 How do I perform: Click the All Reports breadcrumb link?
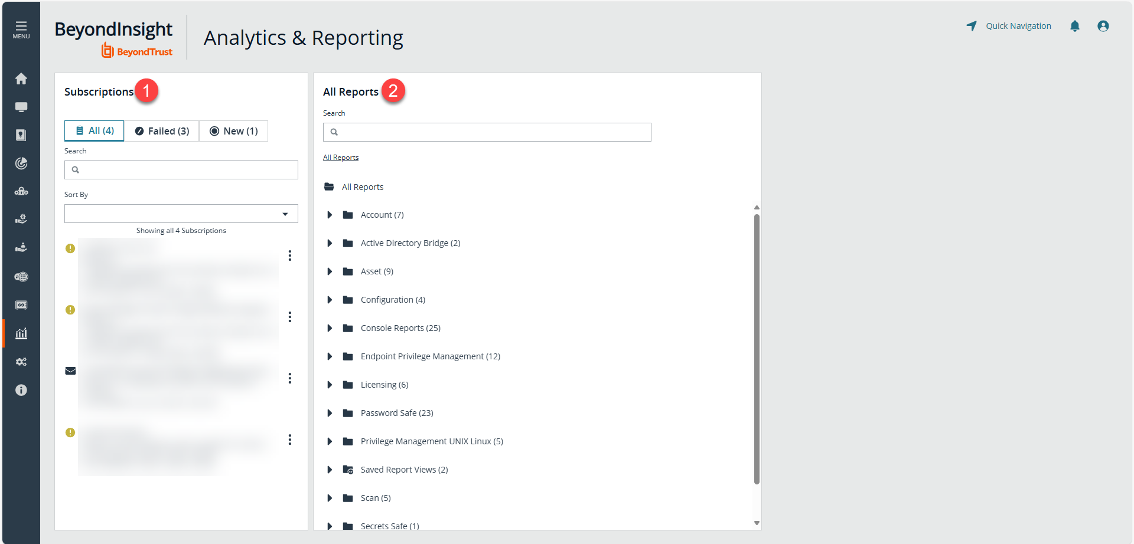pos(341,158)
